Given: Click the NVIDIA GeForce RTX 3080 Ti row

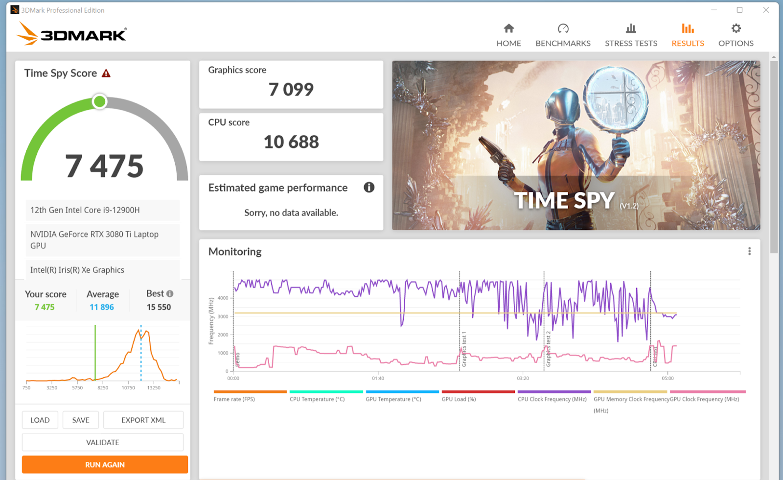Looking at the screenshot, I should pyautogui.click(x=103, y=240).
